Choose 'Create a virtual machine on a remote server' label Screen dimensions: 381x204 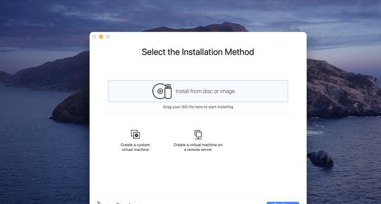pyautogui.click(x=198, y=147)
